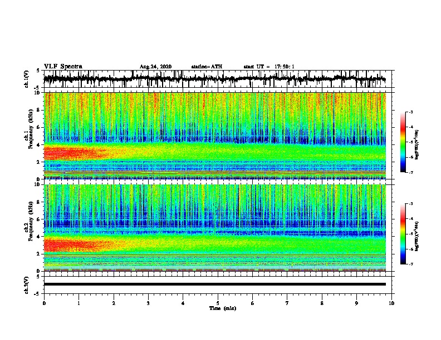Click the "ch.1(V)" waveform axis label
Viewport: 441px width, 340px height.
coord(26,79)
